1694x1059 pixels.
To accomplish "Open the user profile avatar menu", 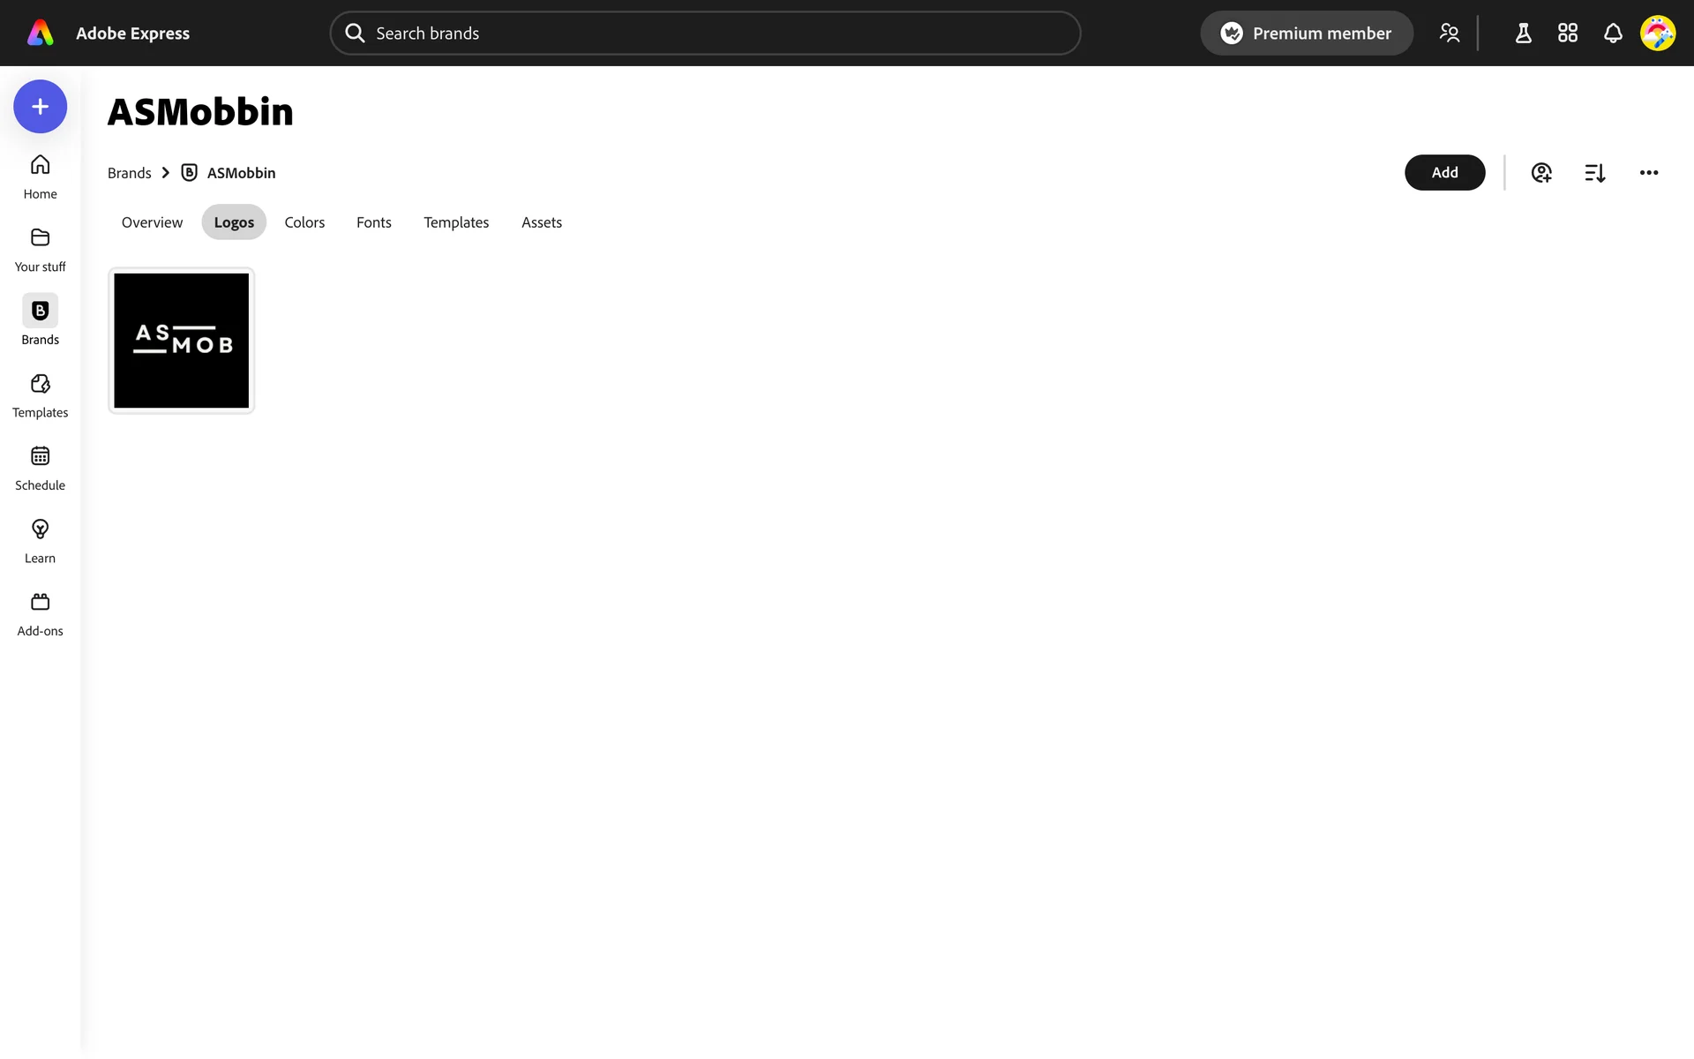I will coord(1658,34).
